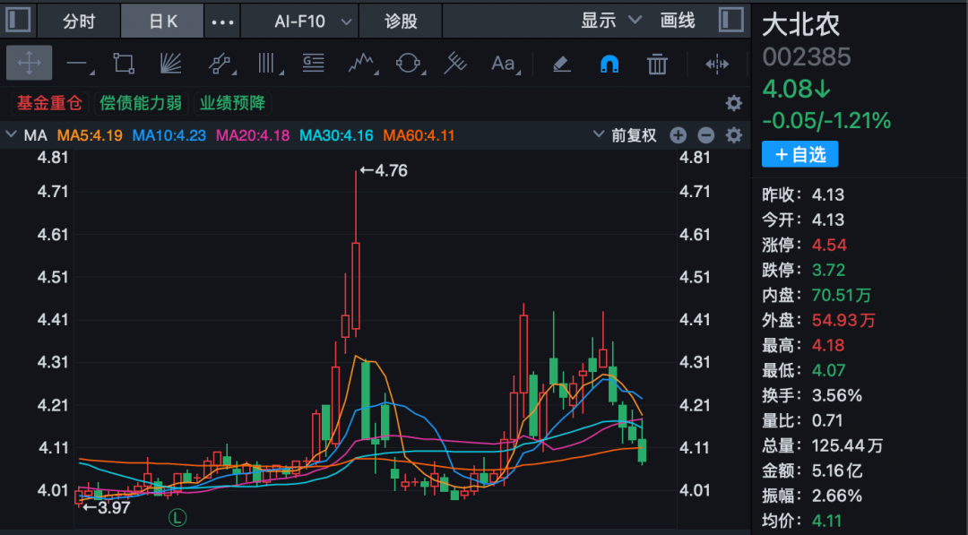
Task: Select the line drawing tool
Action: tap(78, 64)
